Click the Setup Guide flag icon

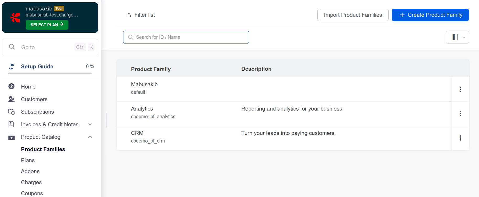[x=12, y=66]
